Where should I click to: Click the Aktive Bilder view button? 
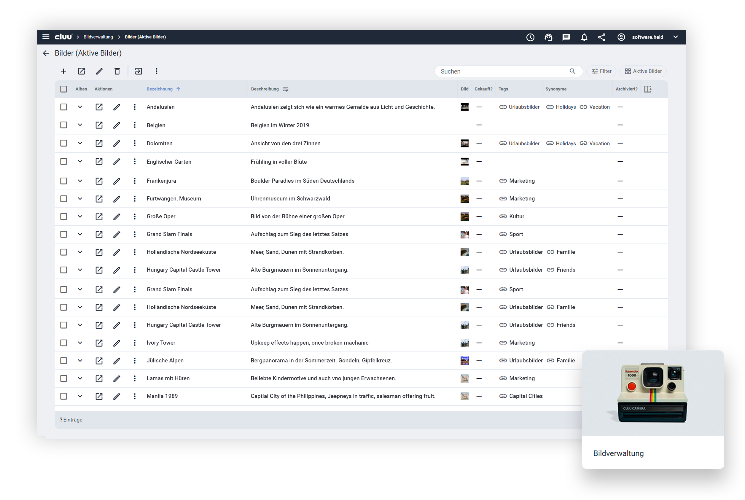(643, 71)
